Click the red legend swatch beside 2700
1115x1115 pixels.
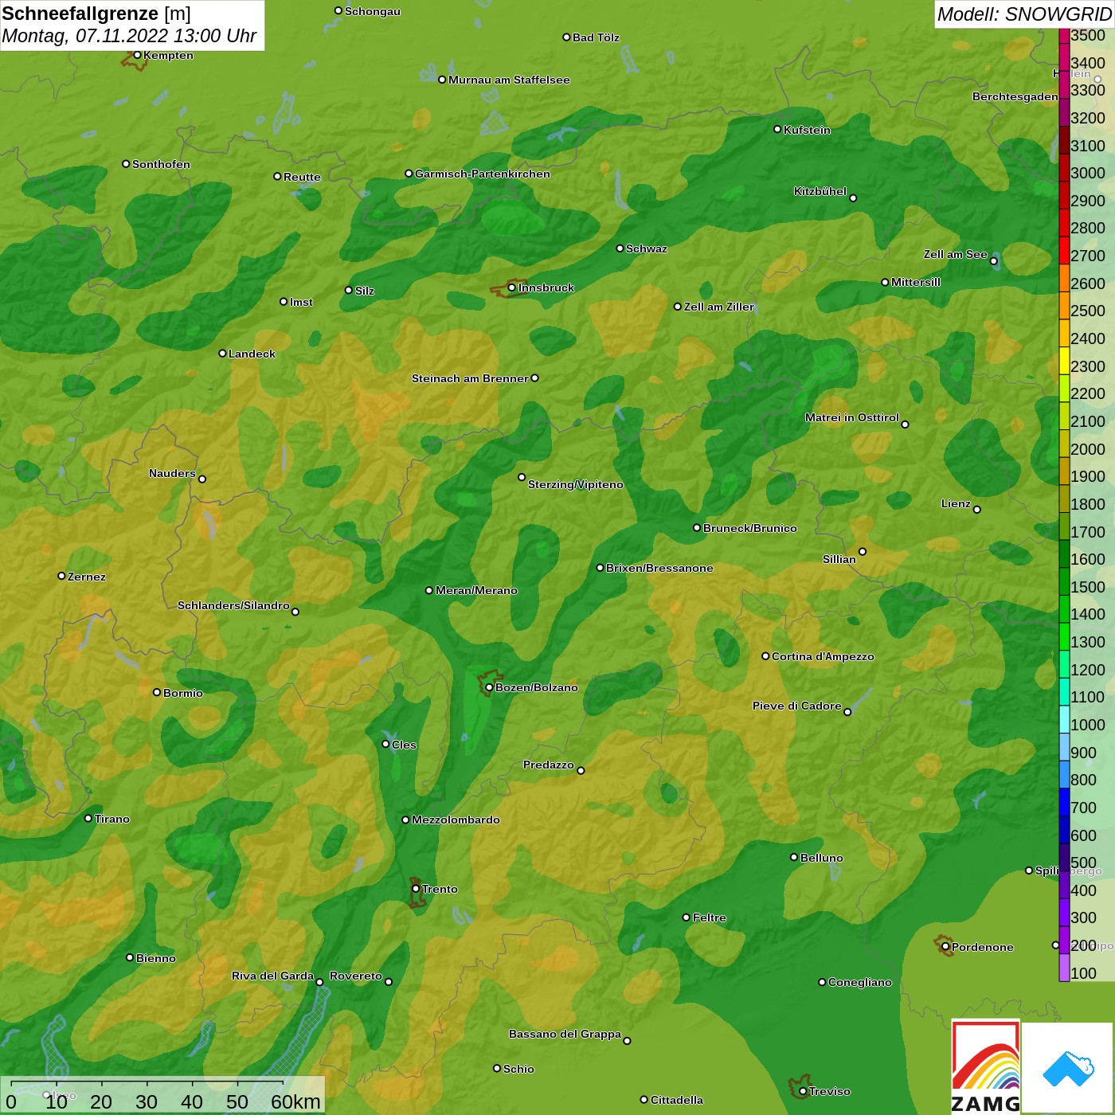pos(1064,250)
